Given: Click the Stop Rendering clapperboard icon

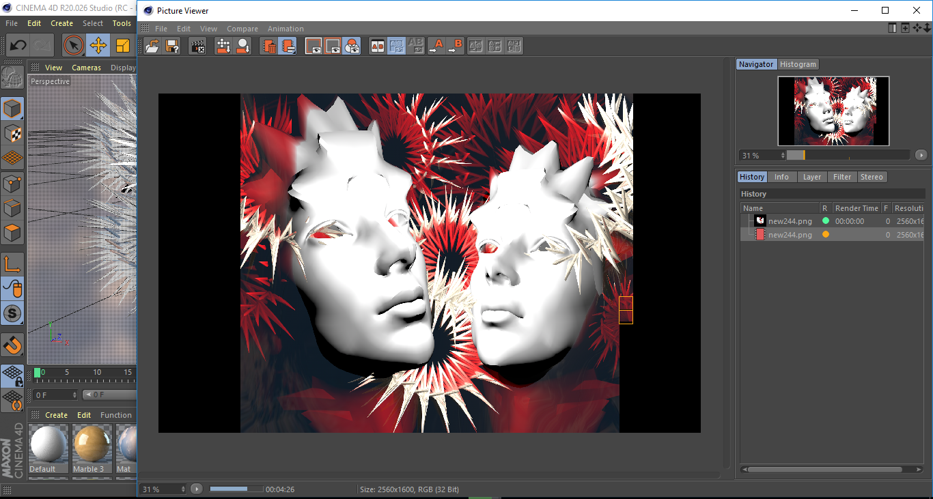Looking at the screenshot, I should click(197, 46).
